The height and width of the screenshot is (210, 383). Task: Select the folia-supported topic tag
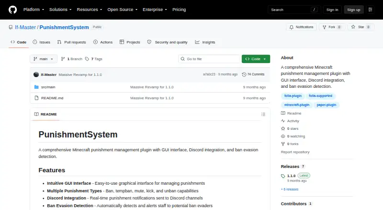(x=320, y=96)
